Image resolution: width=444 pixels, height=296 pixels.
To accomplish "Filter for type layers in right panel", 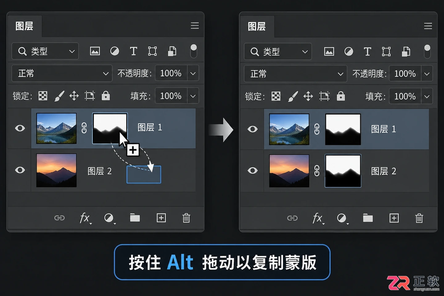I will [367, 51].
